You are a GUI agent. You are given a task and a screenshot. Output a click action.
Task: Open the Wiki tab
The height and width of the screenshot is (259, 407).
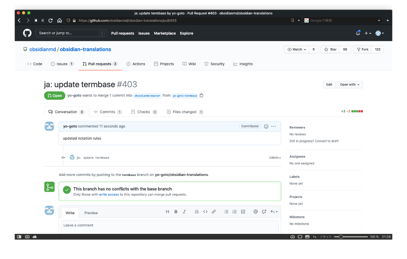pos(189,64)
